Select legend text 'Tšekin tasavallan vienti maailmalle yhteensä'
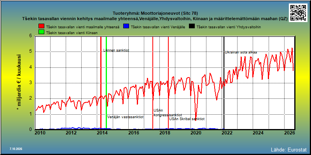This screenshot has height=155, width=311. [83, 27]
